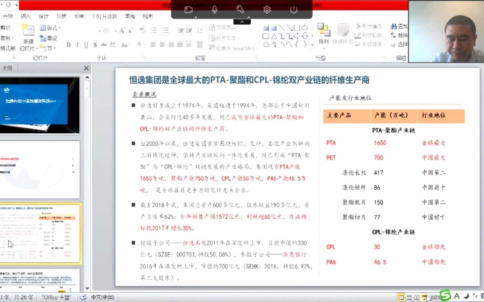
Task: Toggle justify text alignment
Action: tap(180, 44)
